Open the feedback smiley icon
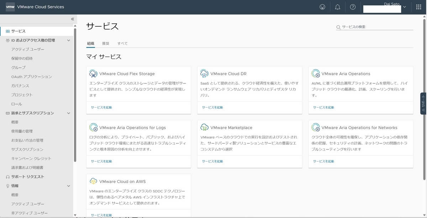Screen dimensions: 427x218 322,7
